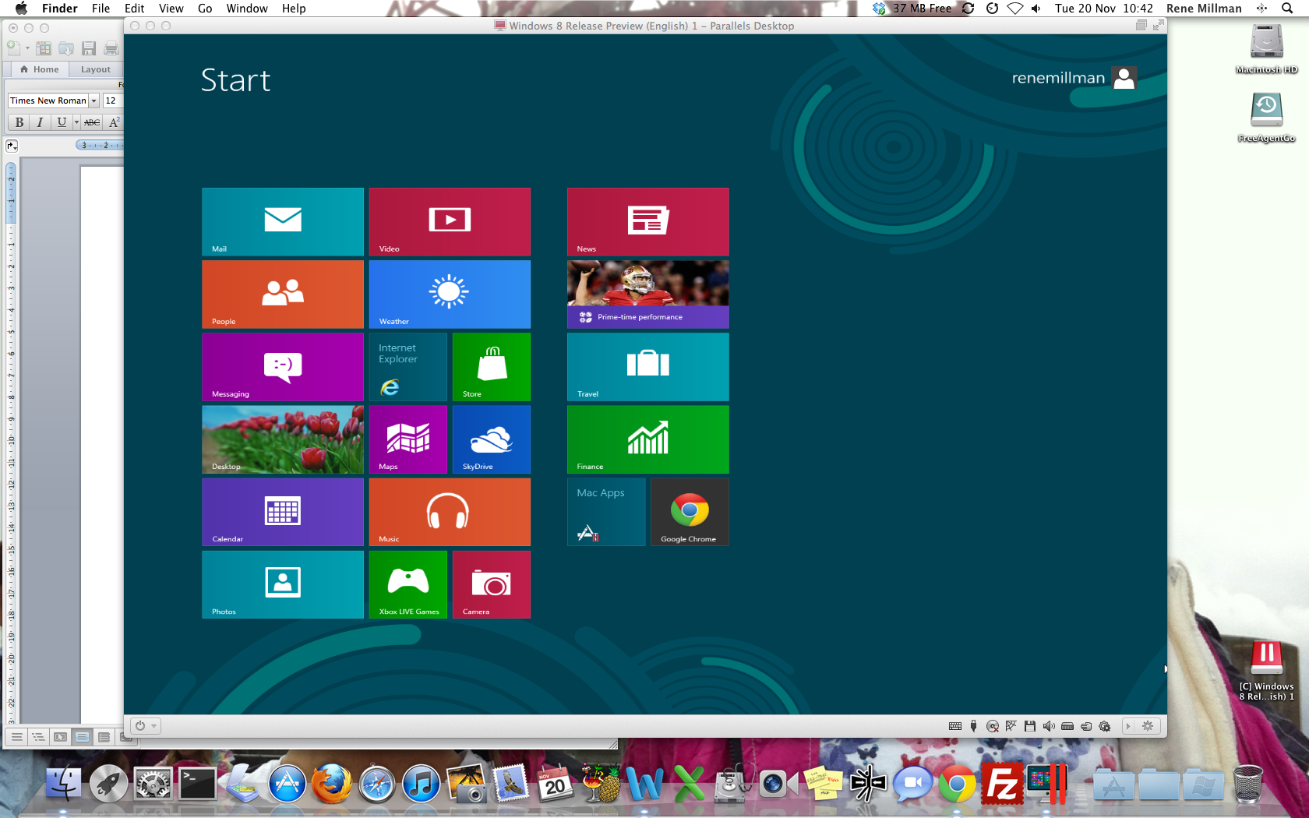
Task: Toggle Bold formatting in Word
Action: coord(19,122)
